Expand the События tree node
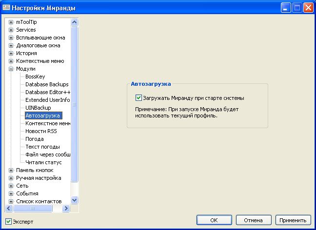The height and width of the screenshot is (230, 316). 11,194
